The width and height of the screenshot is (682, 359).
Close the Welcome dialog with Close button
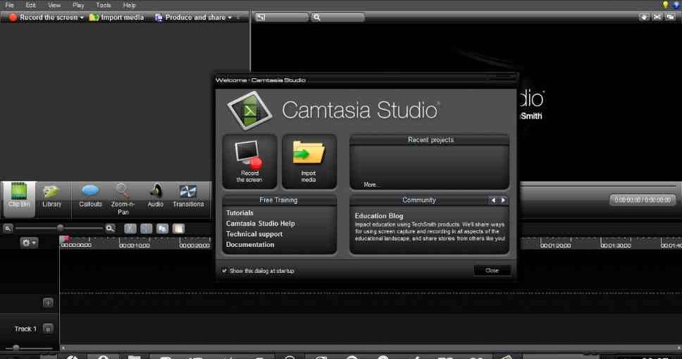pos(492,270)
